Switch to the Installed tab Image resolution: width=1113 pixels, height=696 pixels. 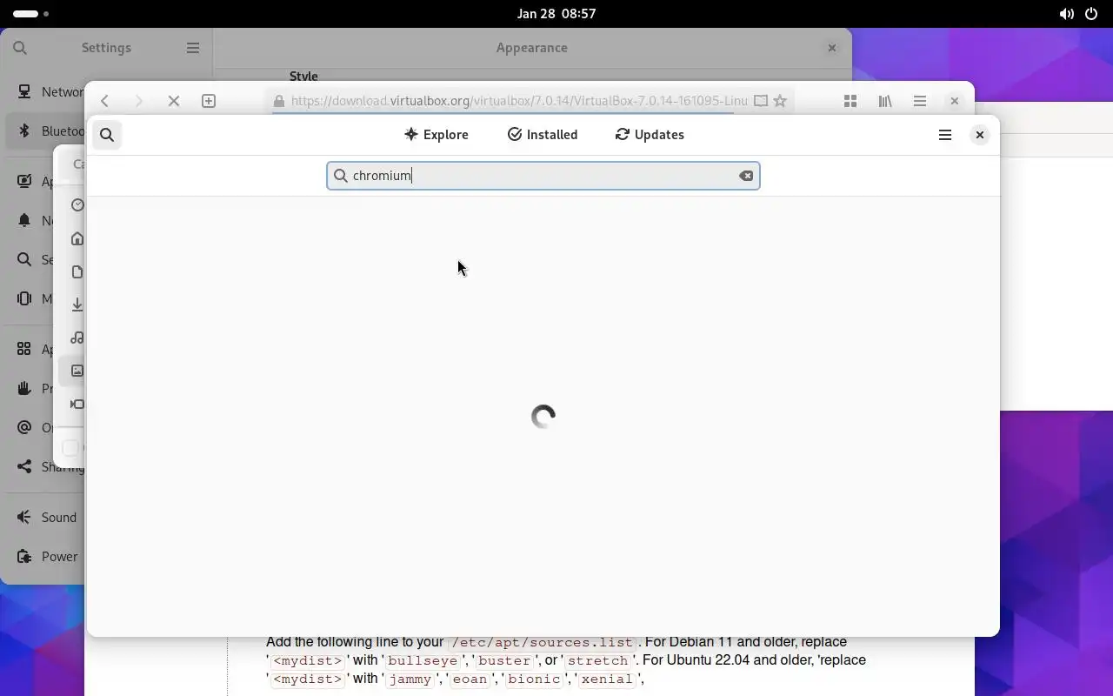click(x=543, y=135)
